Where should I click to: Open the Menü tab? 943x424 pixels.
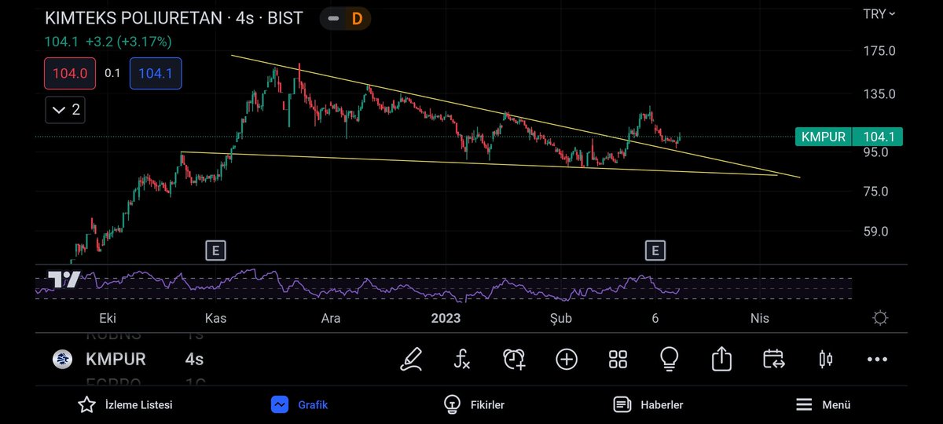[x=823, y=405]
